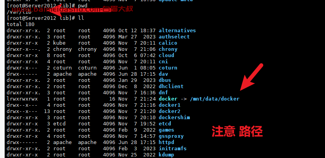325x158 pixels.
Task: Click the alternatives directory name
Action: [x=177, y=31]
